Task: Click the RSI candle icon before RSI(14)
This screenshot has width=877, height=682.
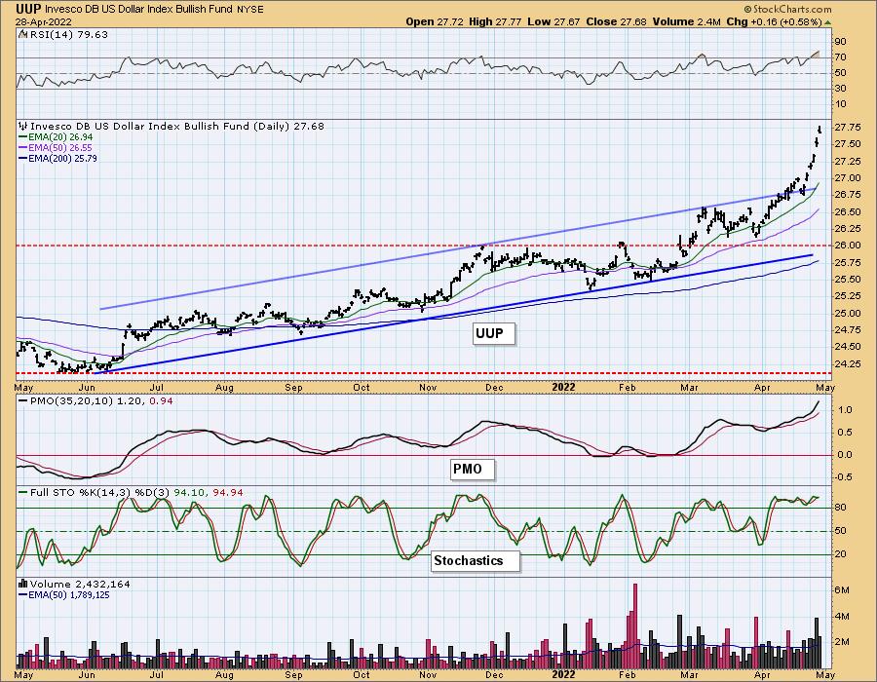Action: click(22, 35)
